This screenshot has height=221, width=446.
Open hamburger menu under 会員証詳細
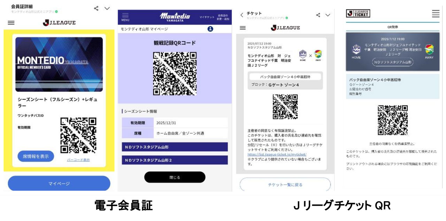click(x=11, y=23)
